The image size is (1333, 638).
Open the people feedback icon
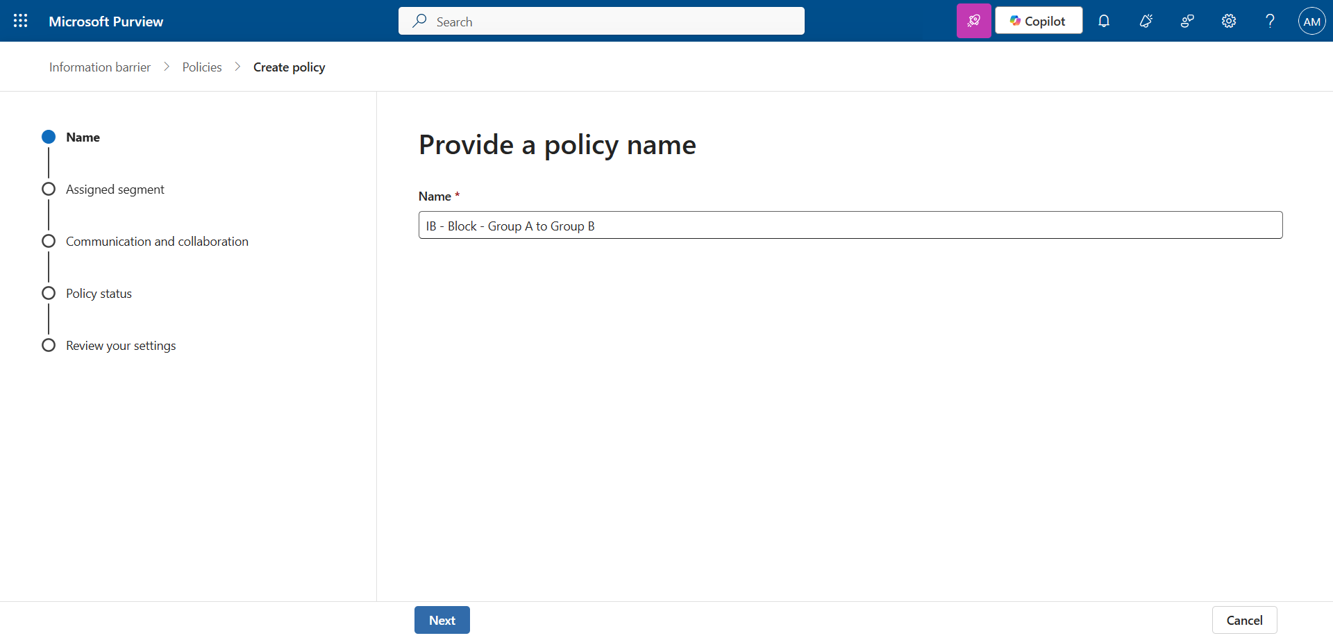[x=1187, y=21]
